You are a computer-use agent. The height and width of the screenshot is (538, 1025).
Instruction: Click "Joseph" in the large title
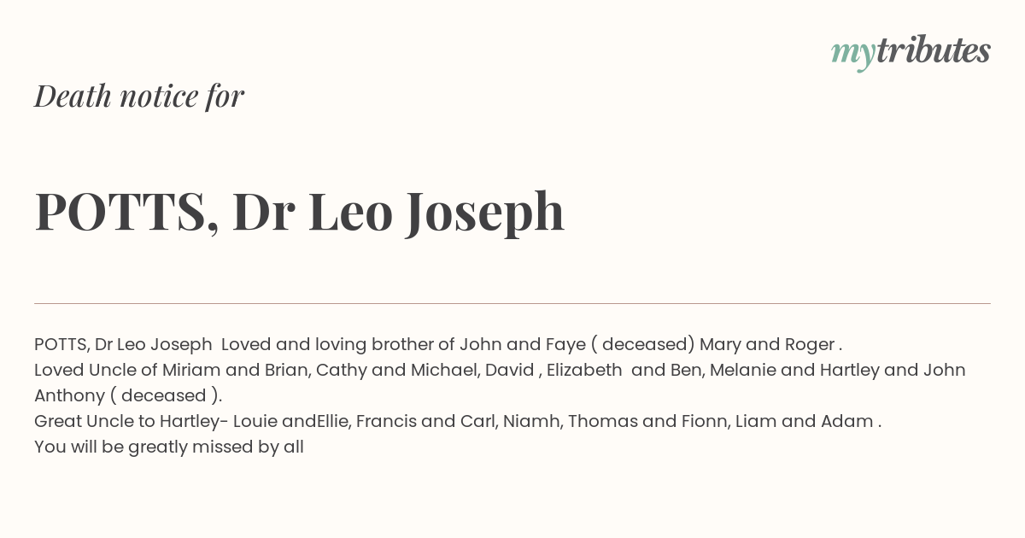[x=484, y=213]
